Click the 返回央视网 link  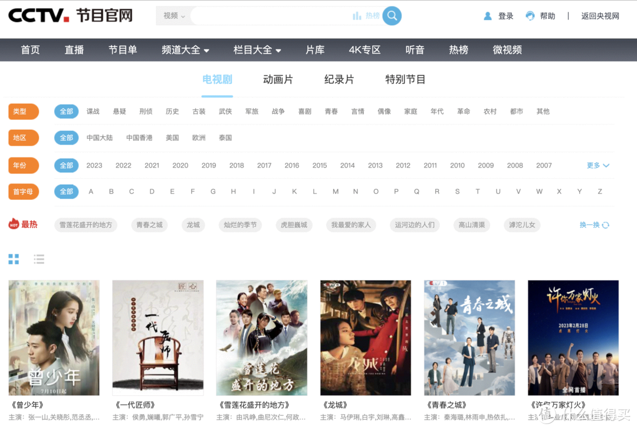[x=600, y=16]
